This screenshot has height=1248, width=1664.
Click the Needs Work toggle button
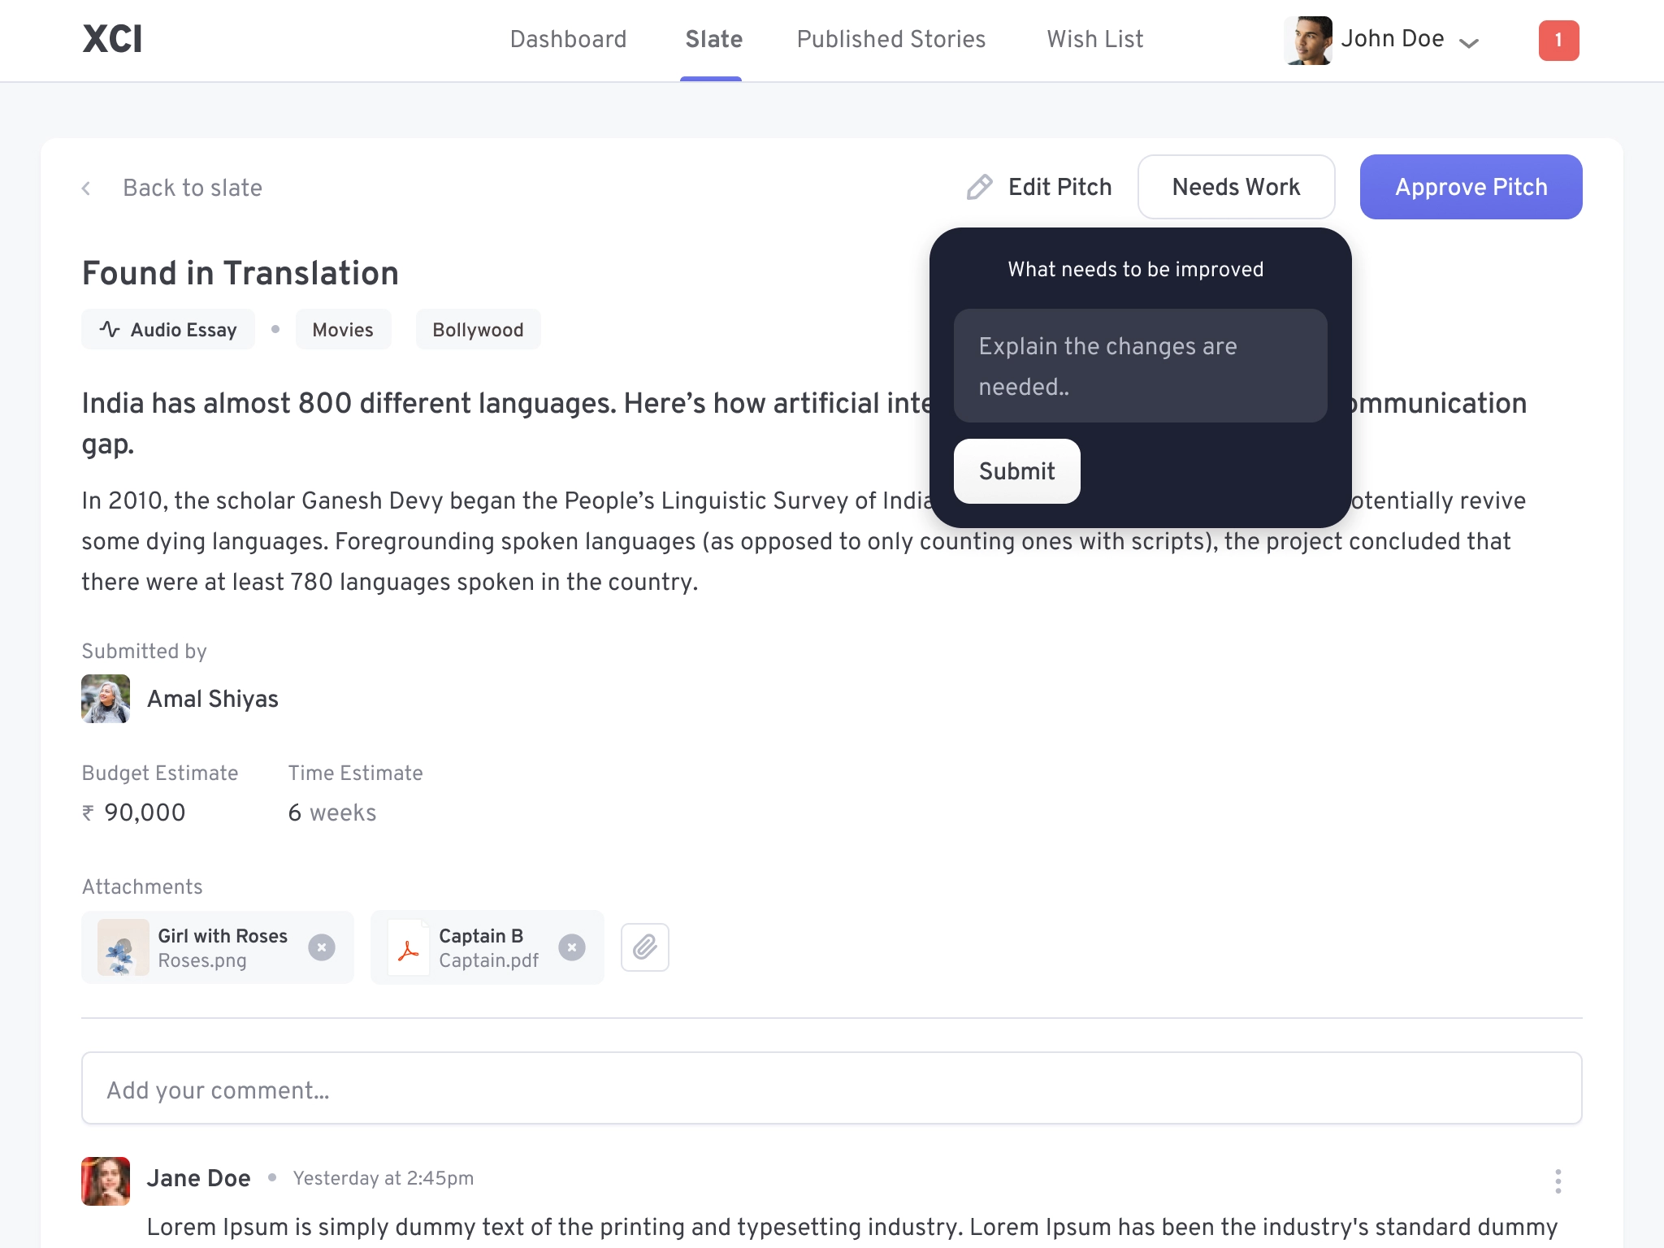(1236, 186)
